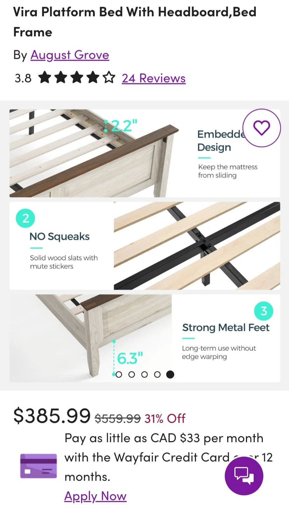Image resolution: width=289 pixels, height=505 pixels.
Task: Tap the purple credit card icon
Action: tap(38, 466)
